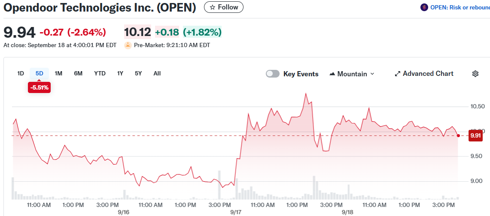Open the Mountain chart type dropdown
490x216 pixels.
click(352, 74)
